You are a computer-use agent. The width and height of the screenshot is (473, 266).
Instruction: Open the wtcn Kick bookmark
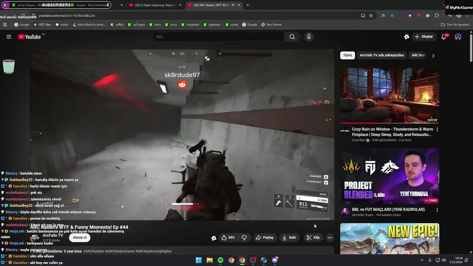tap(155, 25)
